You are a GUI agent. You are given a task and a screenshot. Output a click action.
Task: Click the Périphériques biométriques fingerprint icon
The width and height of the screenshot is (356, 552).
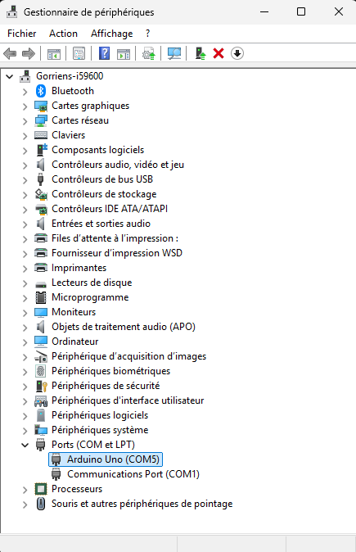pyautogui.click(x=41, y=371)
